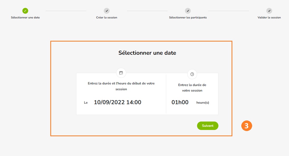This screenshot has width=289, height=156.
Task: Click the green checkmark step circle
Action: coord(25,11)
